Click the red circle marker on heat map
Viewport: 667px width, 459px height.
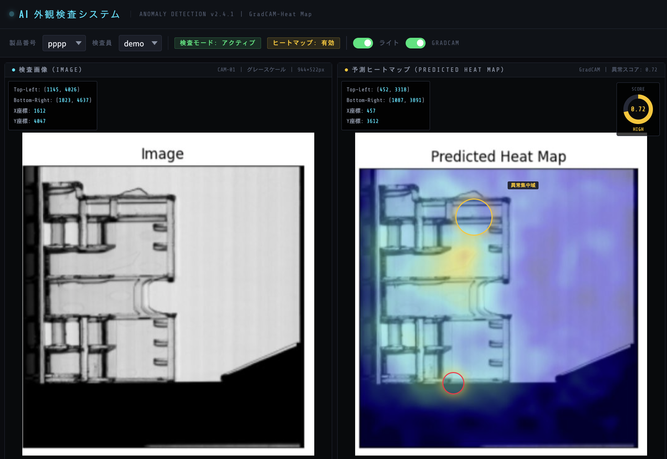click(453, 383)
